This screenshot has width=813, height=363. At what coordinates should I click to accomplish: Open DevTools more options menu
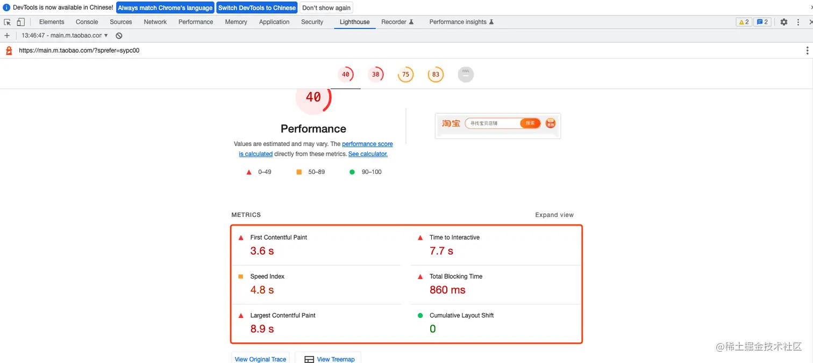(798, 22)
